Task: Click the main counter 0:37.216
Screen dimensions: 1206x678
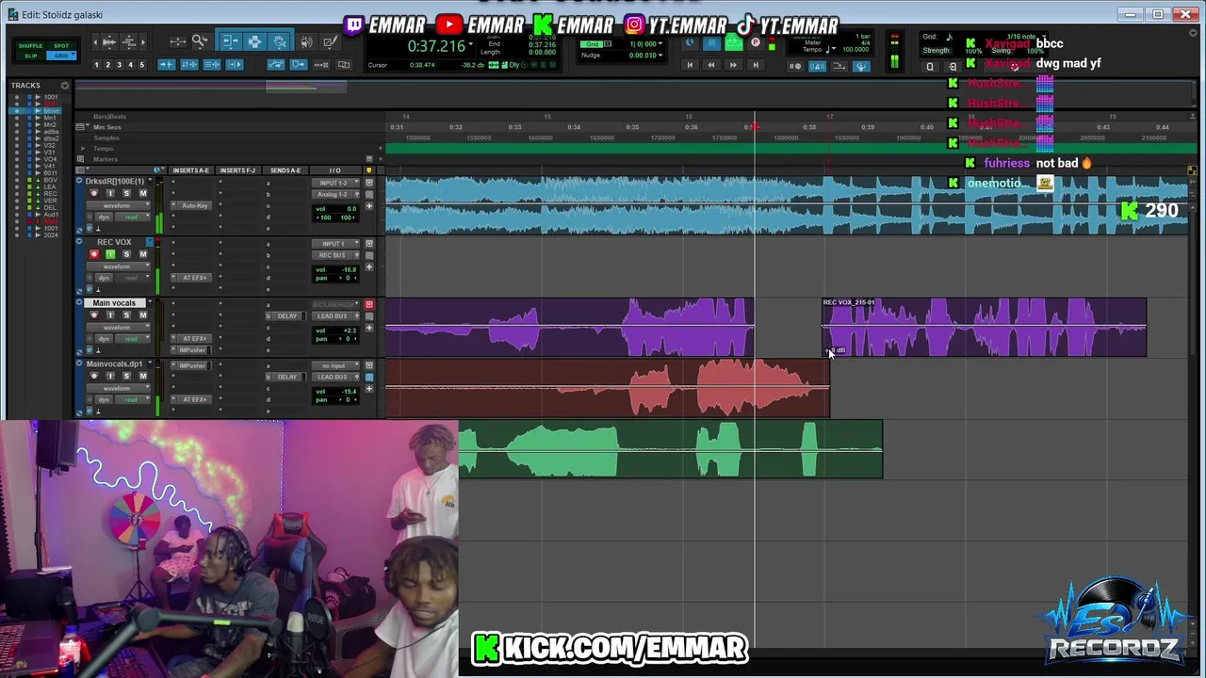Action: pos(436,46)
